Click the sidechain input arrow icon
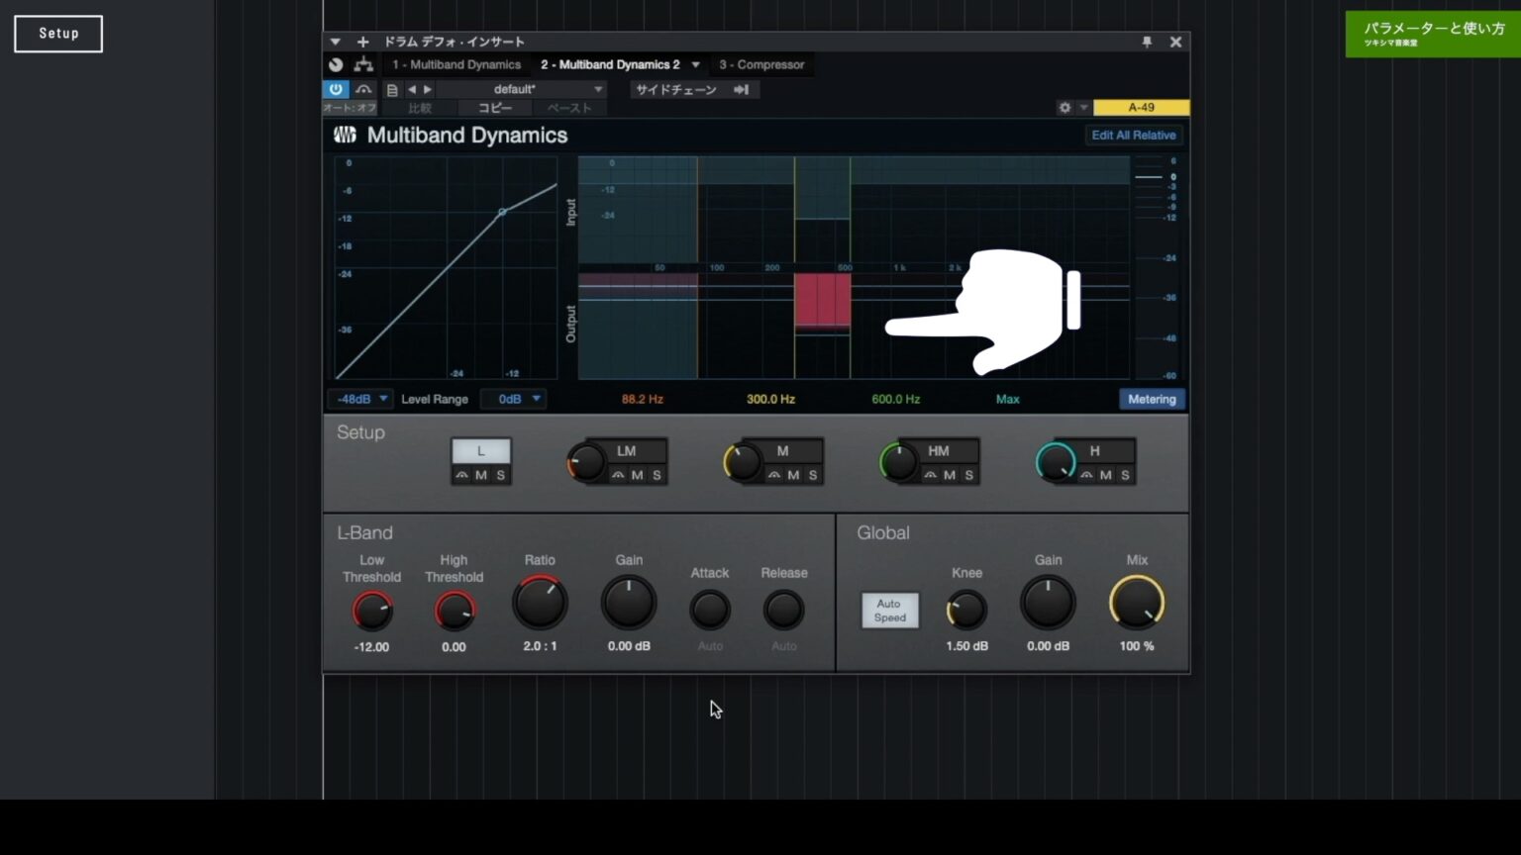Viewport: 1521px width, 855px height. (741, 89)
